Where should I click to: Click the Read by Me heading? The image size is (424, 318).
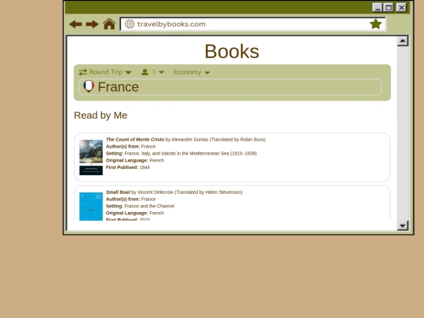[101, 115]
